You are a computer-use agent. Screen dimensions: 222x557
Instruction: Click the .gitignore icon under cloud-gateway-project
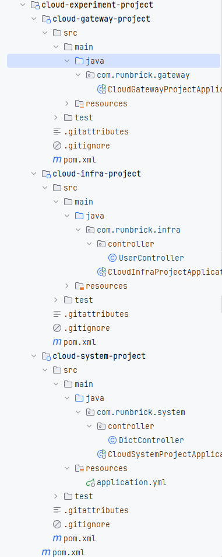pos(57,146)
